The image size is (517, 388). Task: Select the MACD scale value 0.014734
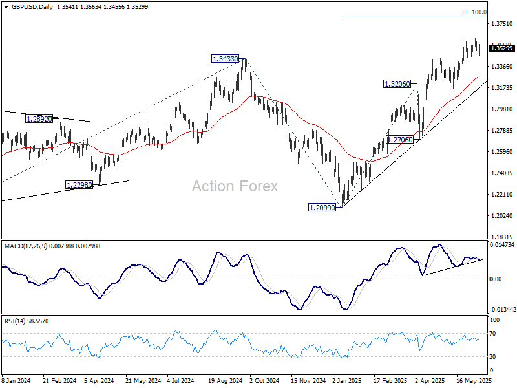click(x=502, y=245)
